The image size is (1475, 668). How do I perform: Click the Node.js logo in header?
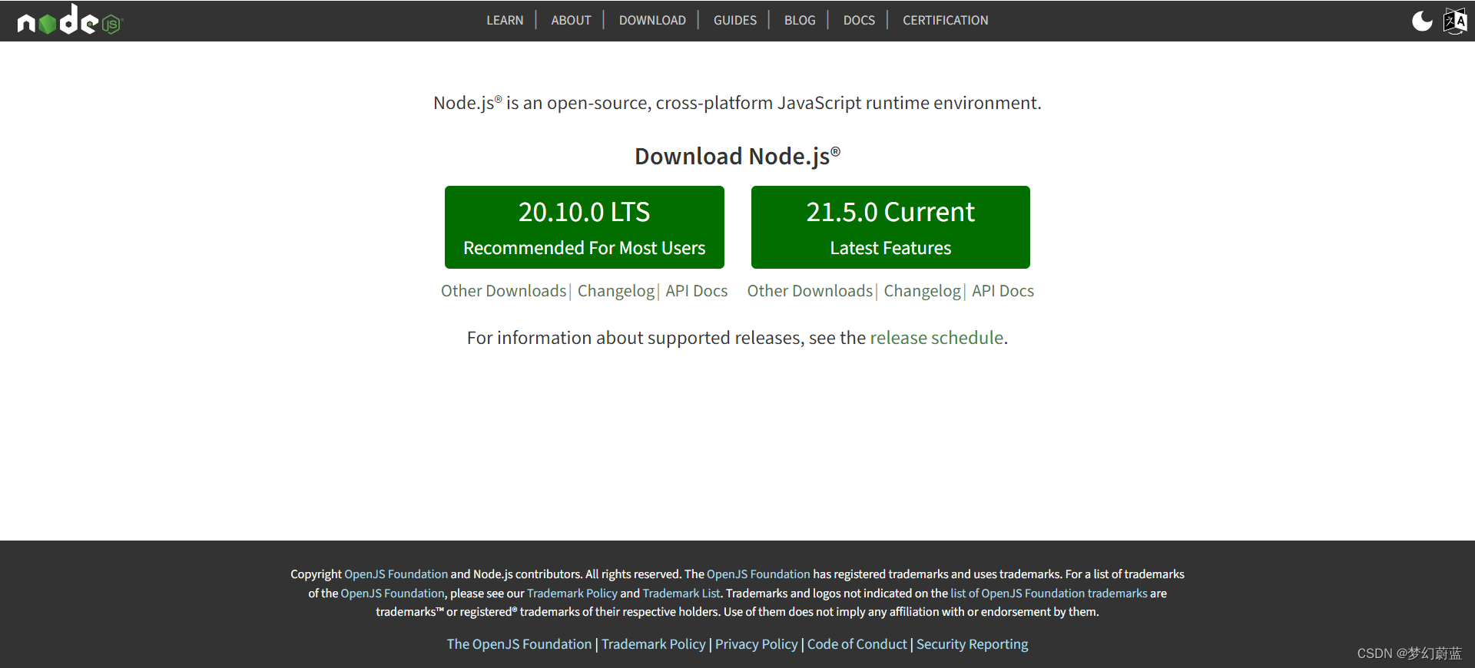[70, 21]
